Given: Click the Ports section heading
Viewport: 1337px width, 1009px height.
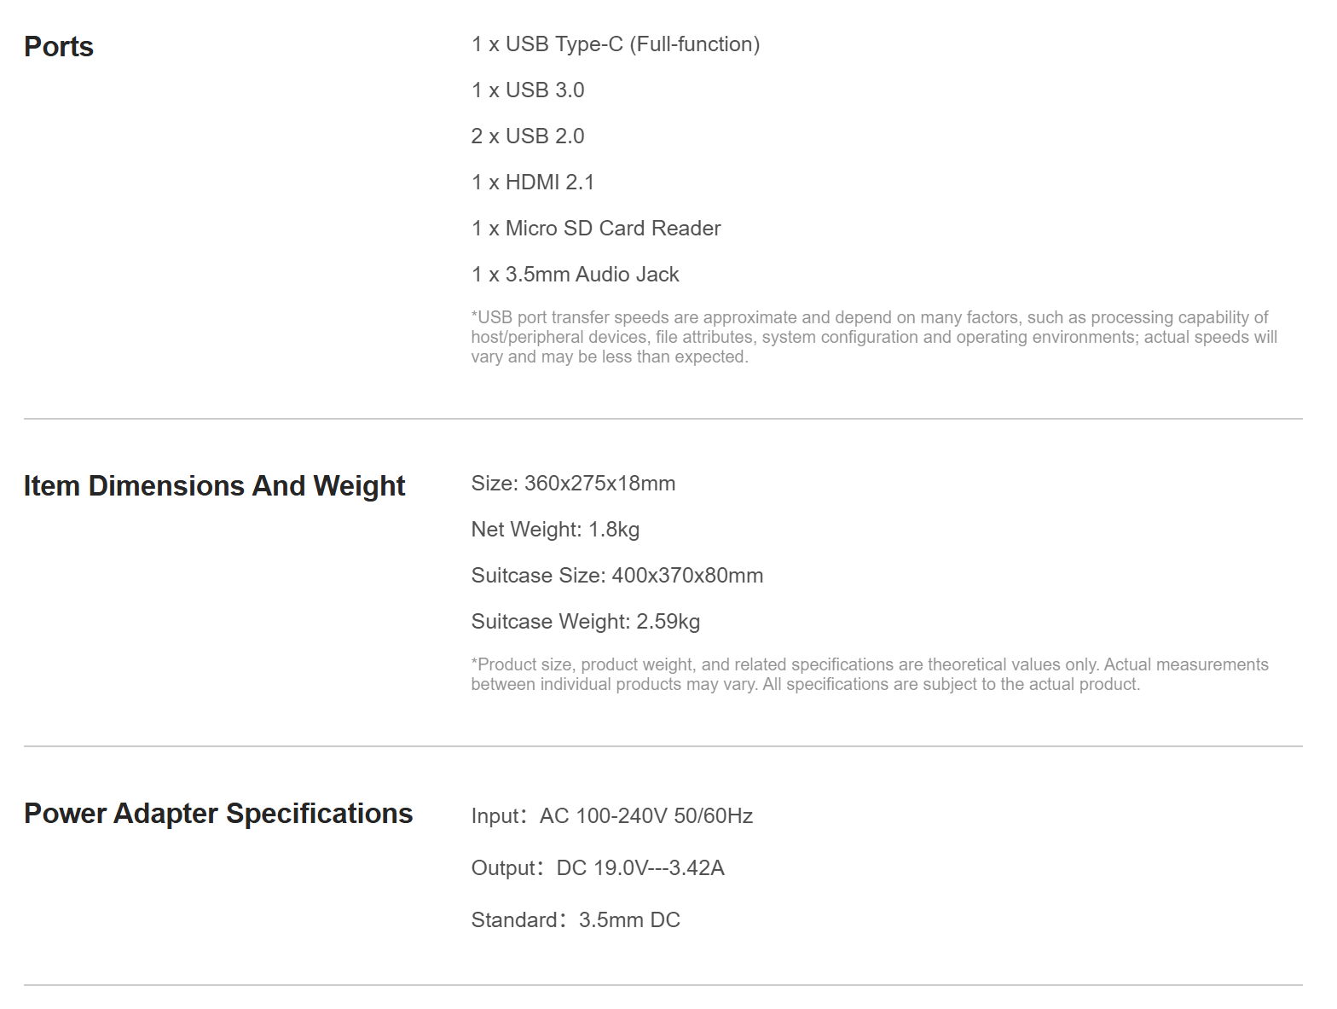Looking at the screenshot, I should (x=59, y=46).
